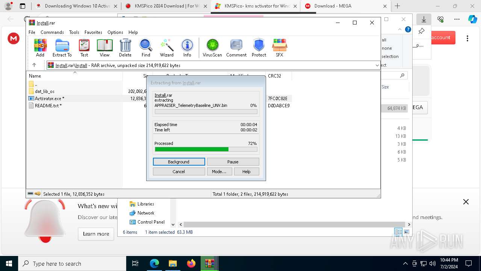481x271 pixels.
Task: Click the Processed green progress bar
Action: pyautogui.click(x=206, y=149)
